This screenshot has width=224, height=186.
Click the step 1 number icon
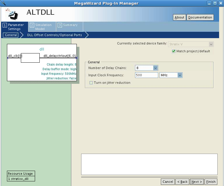pos(5,25)
